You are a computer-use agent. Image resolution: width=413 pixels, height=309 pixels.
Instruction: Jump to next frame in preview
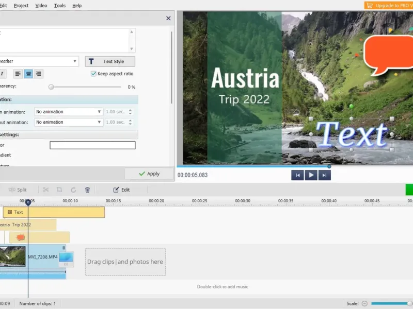pyautogui.click(x=325, y=175)
